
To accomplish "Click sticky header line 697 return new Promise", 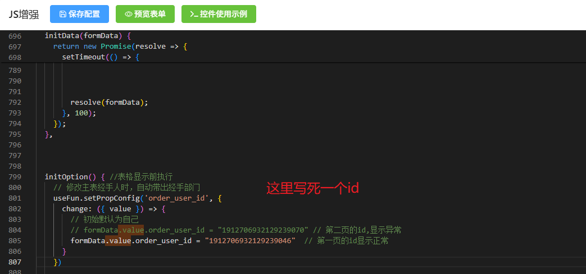I will pyautogui.click(x=119, y=47).
